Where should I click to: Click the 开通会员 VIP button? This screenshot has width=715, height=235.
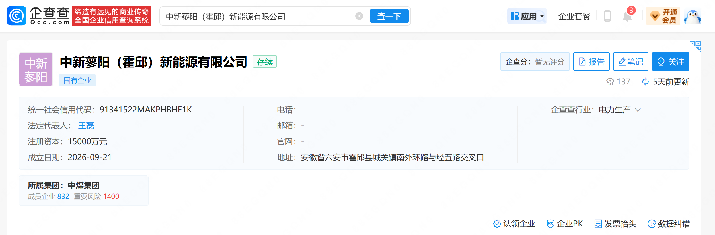pyautogui.click(x=663, y=16)
